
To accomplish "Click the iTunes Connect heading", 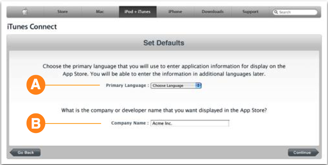I will pos(32,27).
